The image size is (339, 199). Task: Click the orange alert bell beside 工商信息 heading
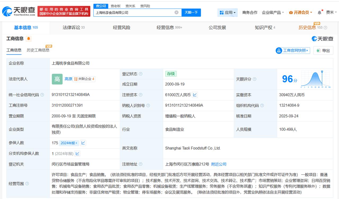coord(29,39)
